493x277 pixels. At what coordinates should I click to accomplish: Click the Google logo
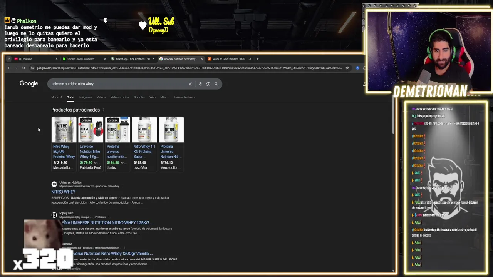click(29, 83)
